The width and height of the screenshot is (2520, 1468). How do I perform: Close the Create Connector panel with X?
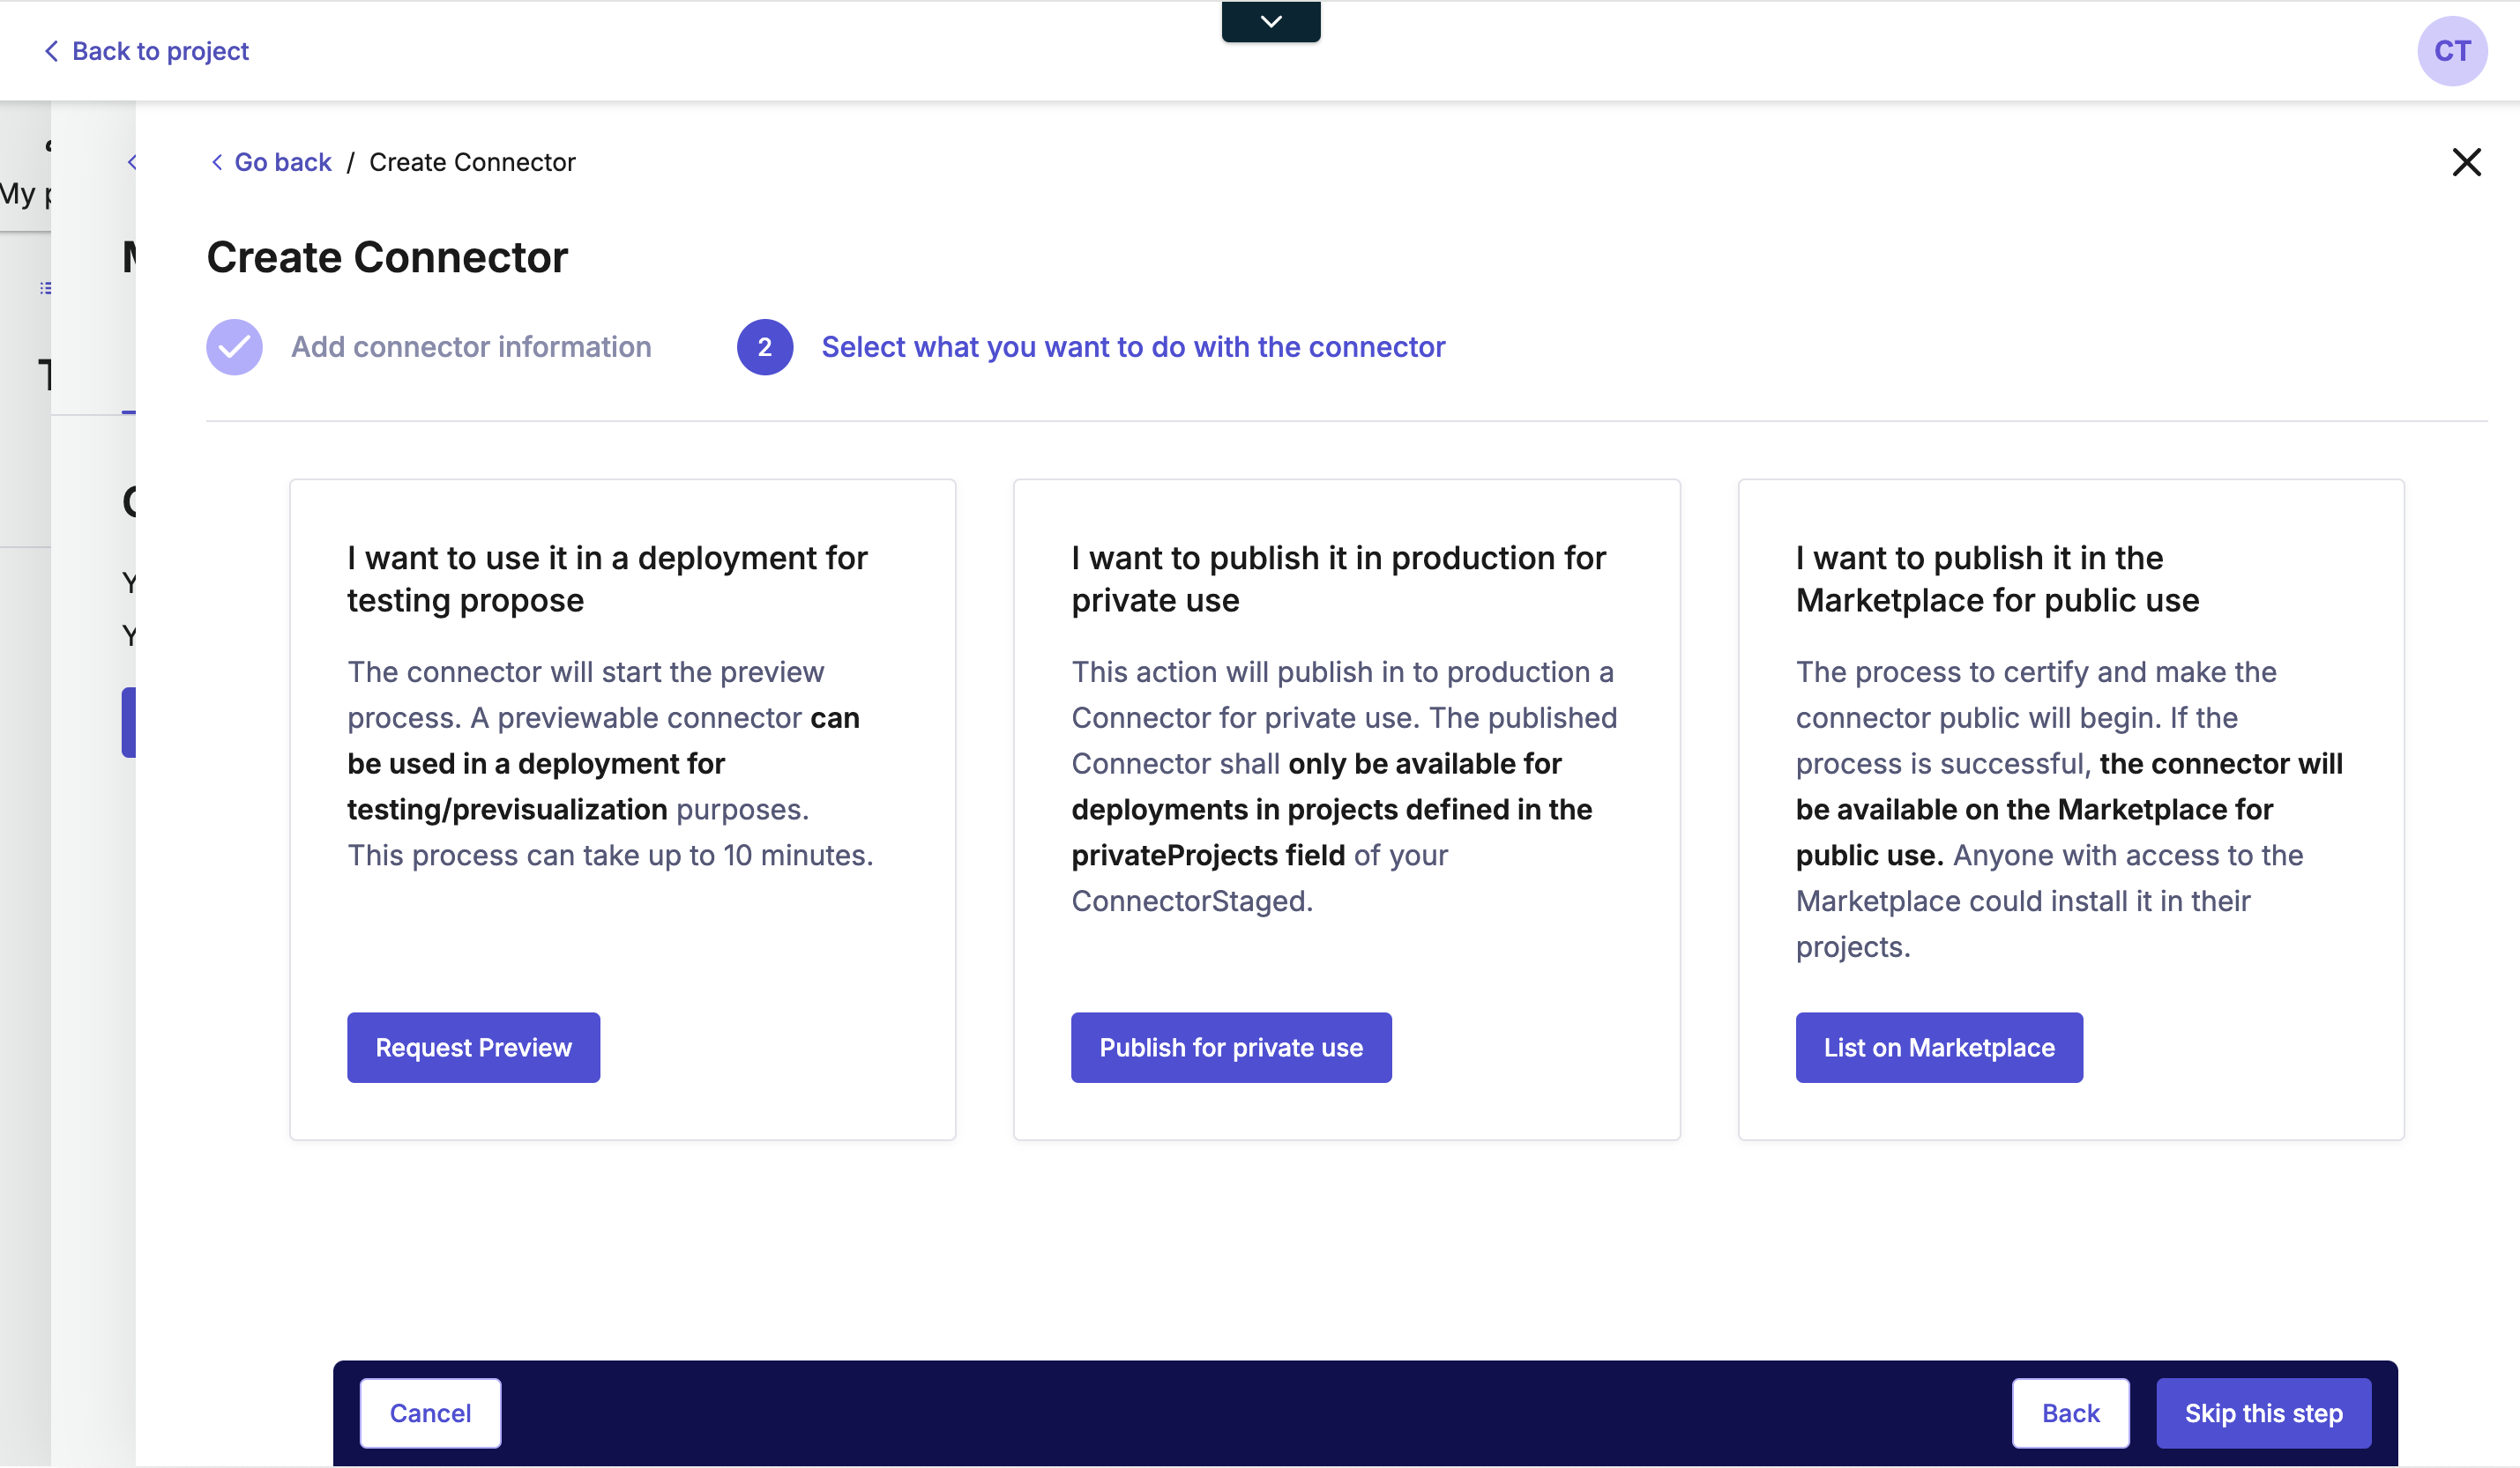click(x=2465, y=162)
